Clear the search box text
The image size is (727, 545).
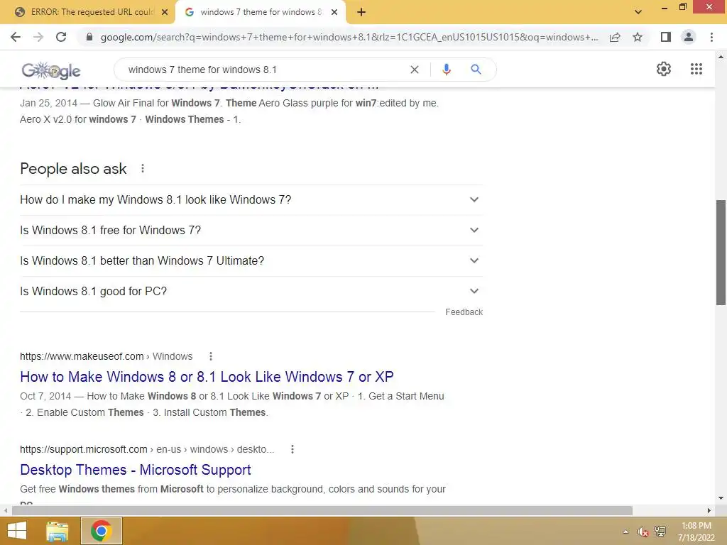(415, 70)
